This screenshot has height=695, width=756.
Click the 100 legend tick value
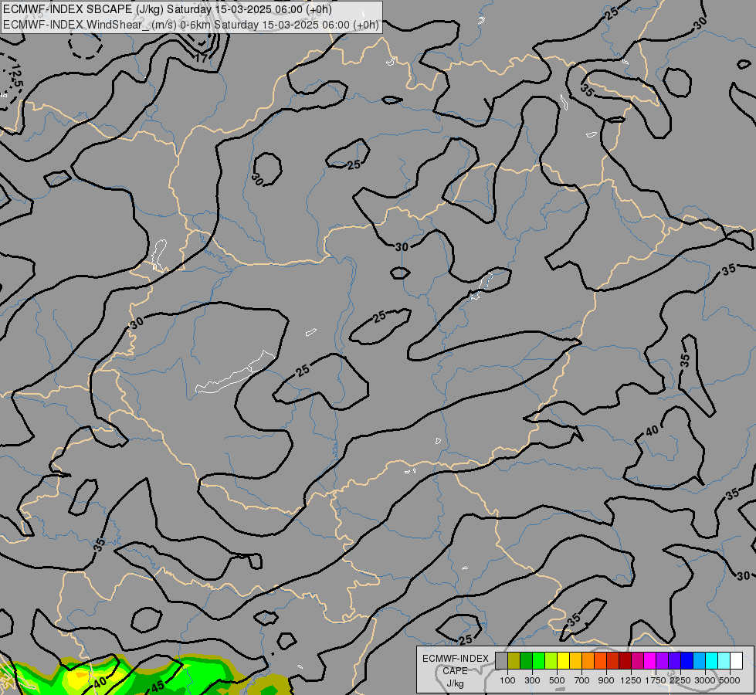click(x=507, y=680)
